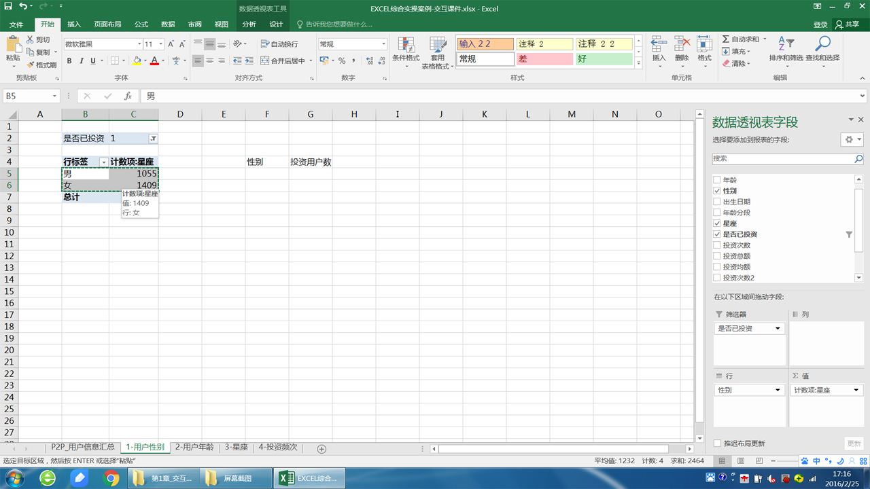
Task: Click AutoSum (自动求和)
Action: (741, 39)
